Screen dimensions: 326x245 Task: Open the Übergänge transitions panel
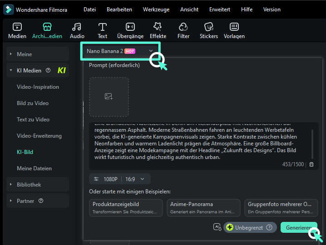click(130, 31)
